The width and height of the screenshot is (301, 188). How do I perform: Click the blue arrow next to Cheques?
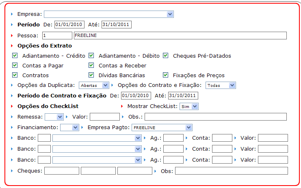click(12, 171)
